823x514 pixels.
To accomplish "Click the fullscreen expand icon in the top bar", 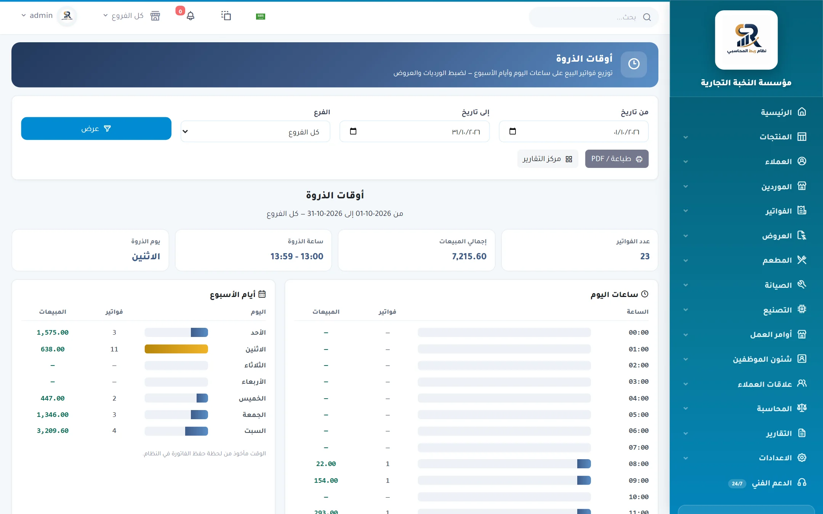I will pos(226,16).
